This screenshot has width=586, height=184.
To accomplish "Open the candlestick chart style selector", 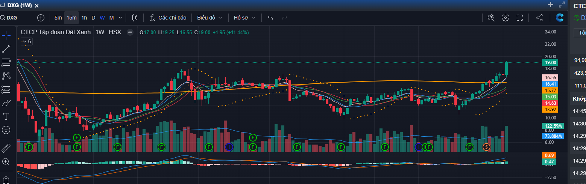I will pyautogui.click(x=135, y=18).
